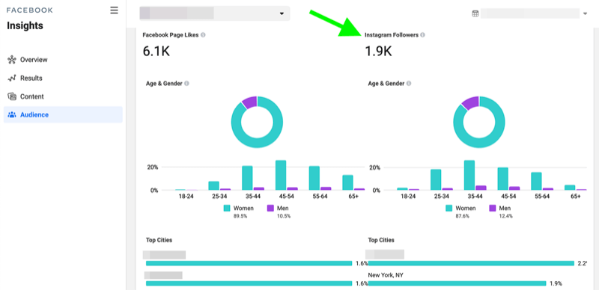Click the Overview network icon
The width and height of the screenshot is (599, 290).
coord(12,60)
